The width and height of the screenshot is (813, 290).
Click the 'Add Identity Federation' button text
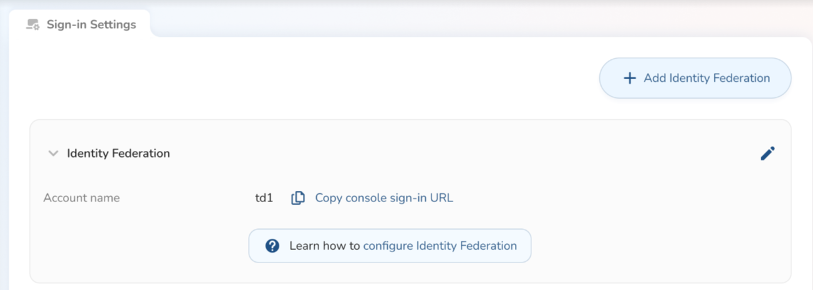tap(706, 79)
